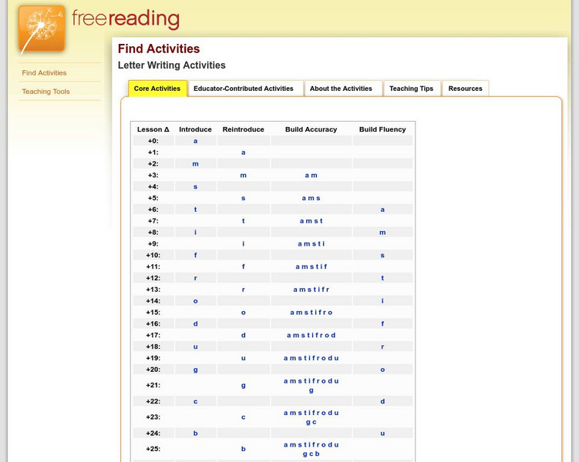579x462 pixels.
Task: Open Reintroduce 'd' link in row +17
Action: click(x=244, y=335)
